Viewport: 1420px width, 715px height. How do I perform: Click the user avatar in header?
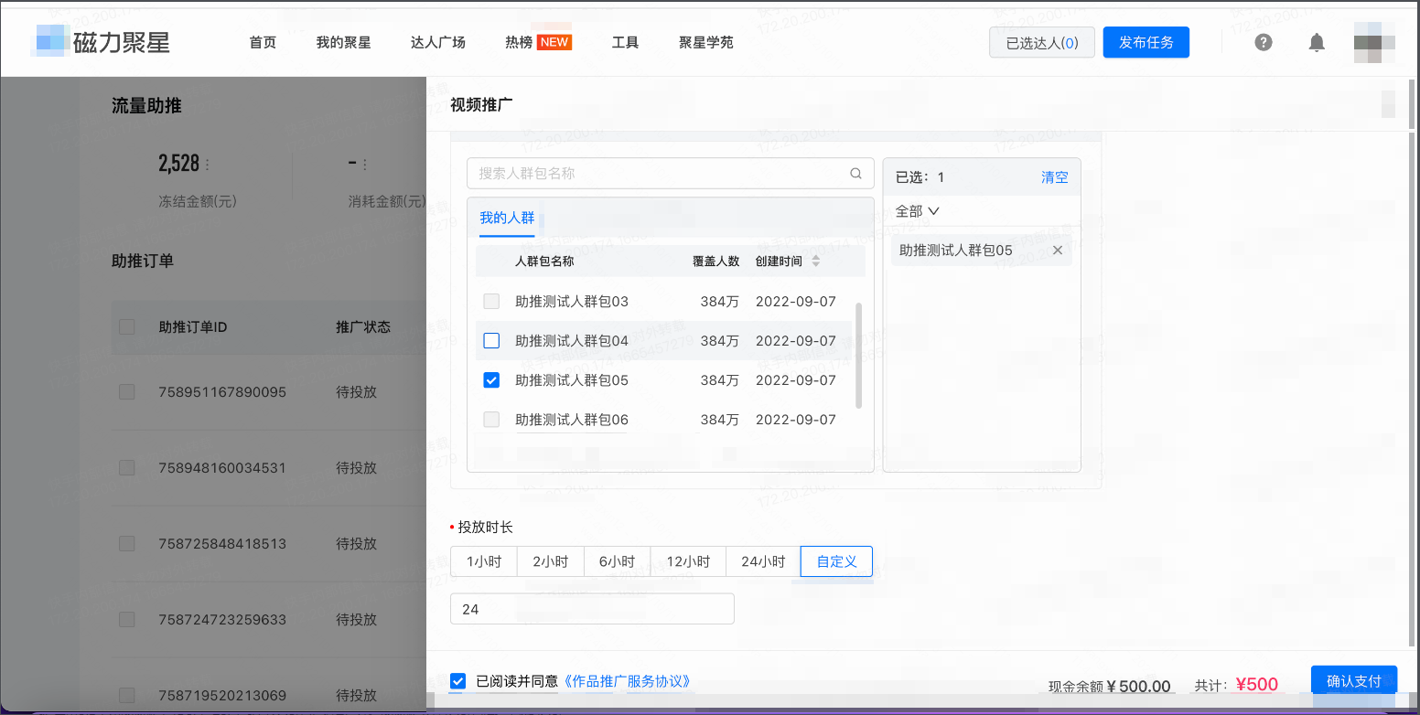pos(1374,43)
